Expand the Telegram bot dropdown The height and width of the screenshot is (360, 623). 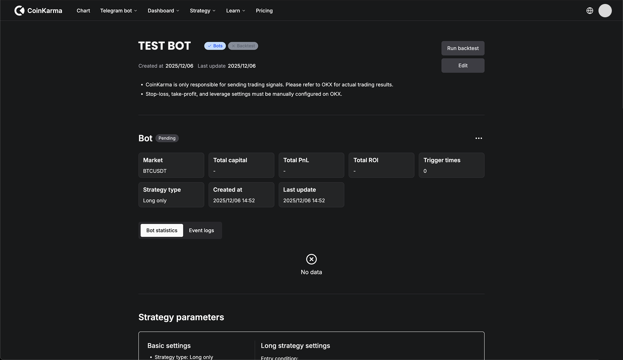click(x=118, y=11)
